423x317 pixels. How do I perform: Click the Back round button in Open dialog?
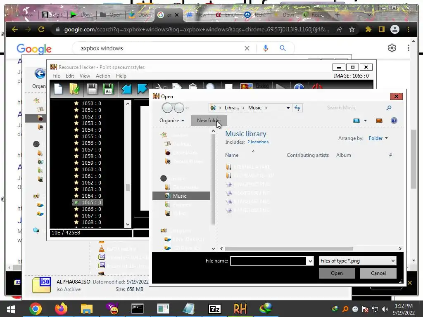[167, 108]
